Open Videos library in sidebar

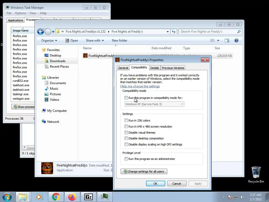pos(54,100)
